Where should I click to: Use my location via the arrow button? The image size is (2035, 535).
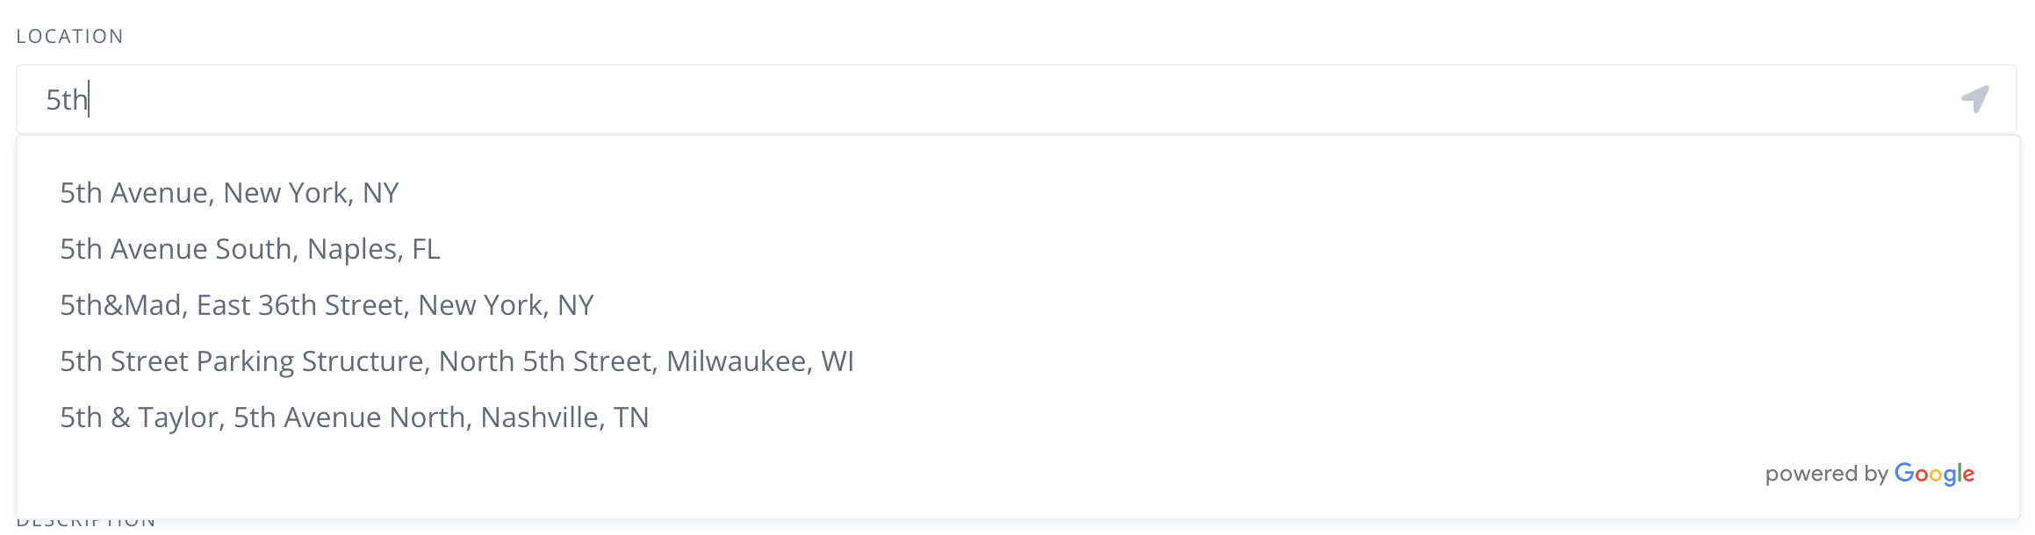(1975, 99)
